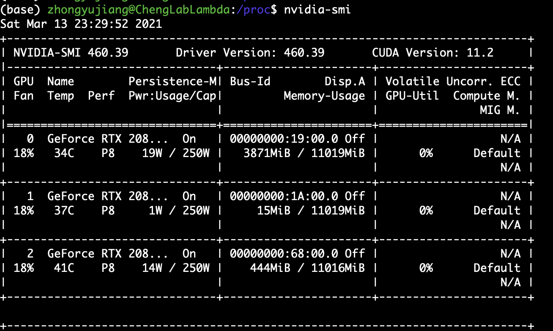Click the "Compute M." column header
Image resolution: width=553 pixels, height=331 pixels.
click(x=487, y=96)
